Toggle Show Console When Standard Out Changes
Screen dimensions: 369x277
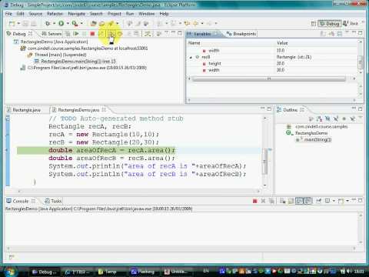click(x=299, y=201)
